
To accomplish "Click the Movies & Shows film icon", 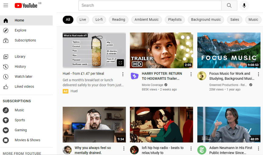I will [x=6, y=140].
